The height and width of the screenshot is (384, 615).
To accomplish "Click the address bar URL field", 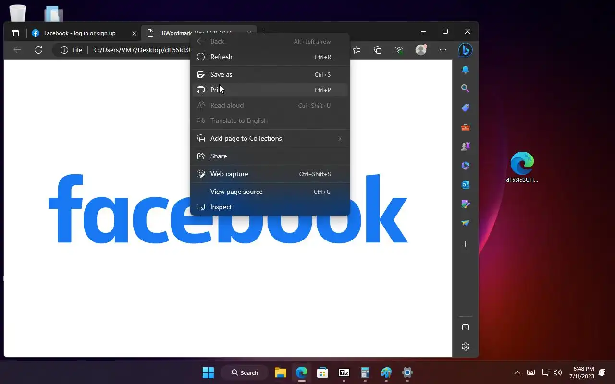I will pyautogui.click(x=142, y=50).
